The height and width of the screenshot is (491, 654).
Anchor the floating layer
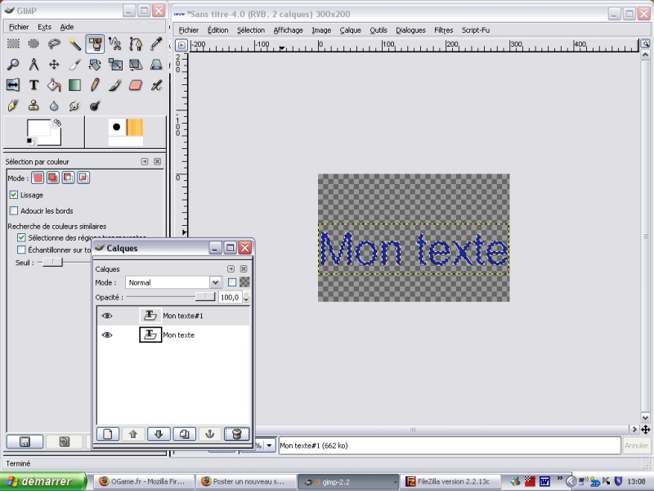pos(210,435)
